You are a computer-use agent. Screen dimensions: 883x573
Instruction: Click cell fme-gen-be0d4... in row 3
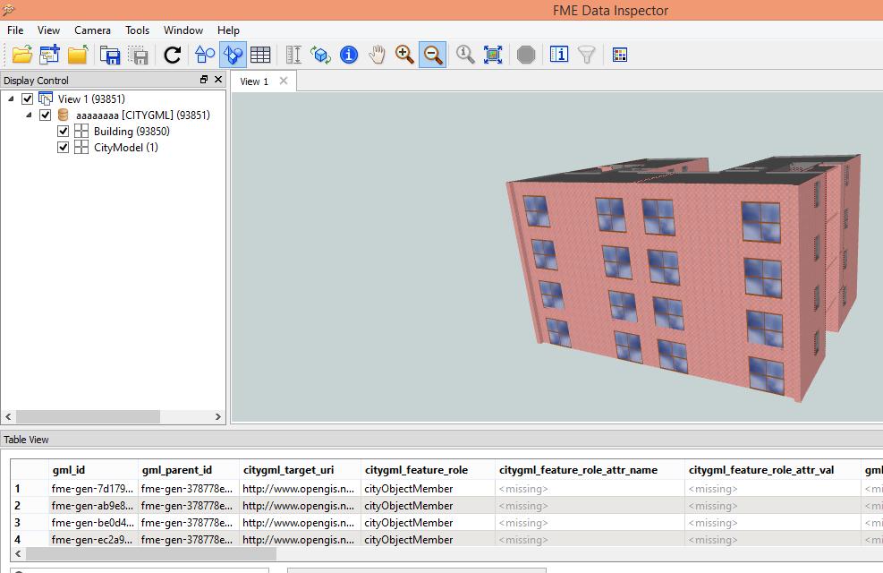[93, 522]
